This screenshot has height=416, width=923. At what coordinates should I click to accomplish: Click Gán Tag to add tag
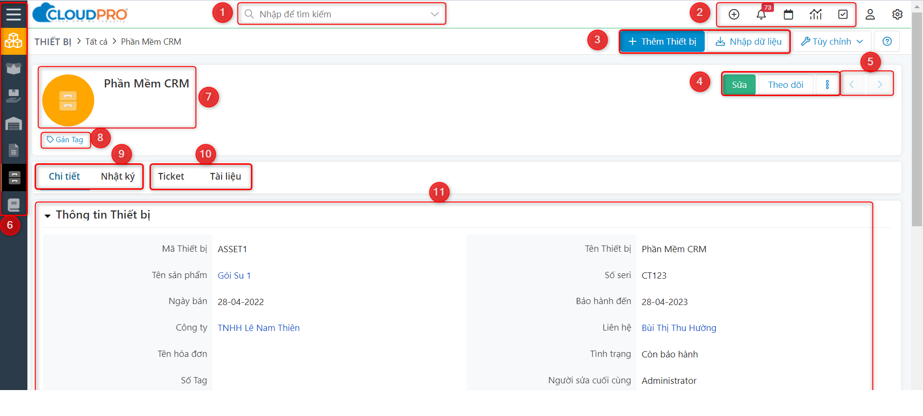pyautogui.click(x=65, y=140)
